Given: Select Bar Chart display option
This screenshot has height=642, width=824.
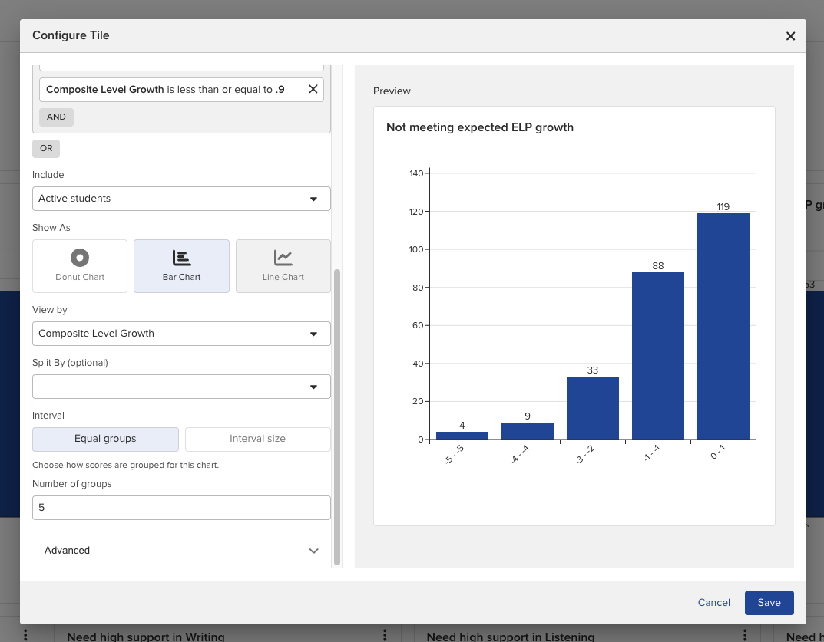Looking at the screenshot, I should tap(181, 266).
